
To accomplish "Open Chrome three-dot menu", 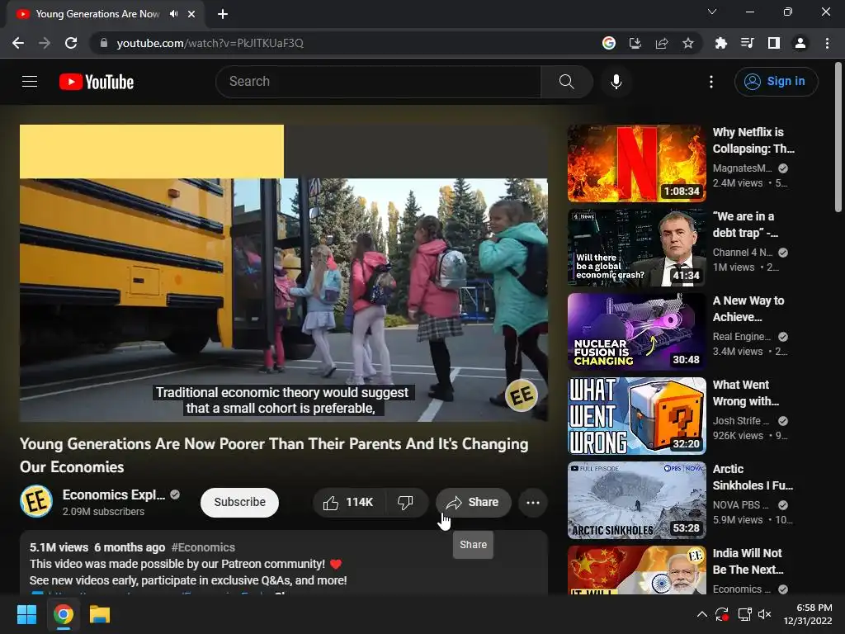I will 827,43.
